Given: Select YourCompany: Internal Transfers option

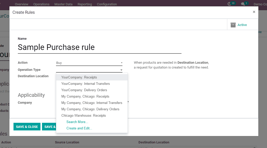Looking at the screenshot, I should click(92, 84).
